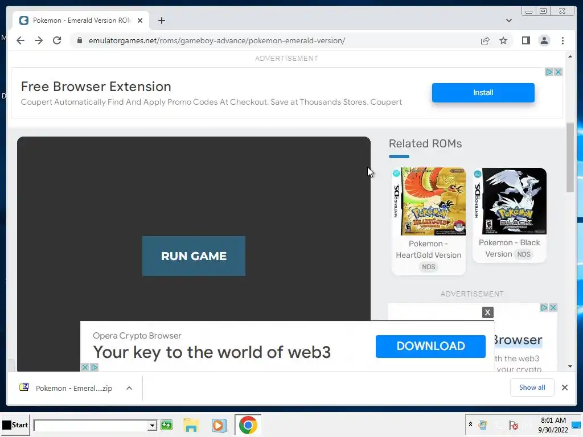Close sidebar advertisement with X icon
The width and height of the screenshot is (583, 437).
pos(553,308)
